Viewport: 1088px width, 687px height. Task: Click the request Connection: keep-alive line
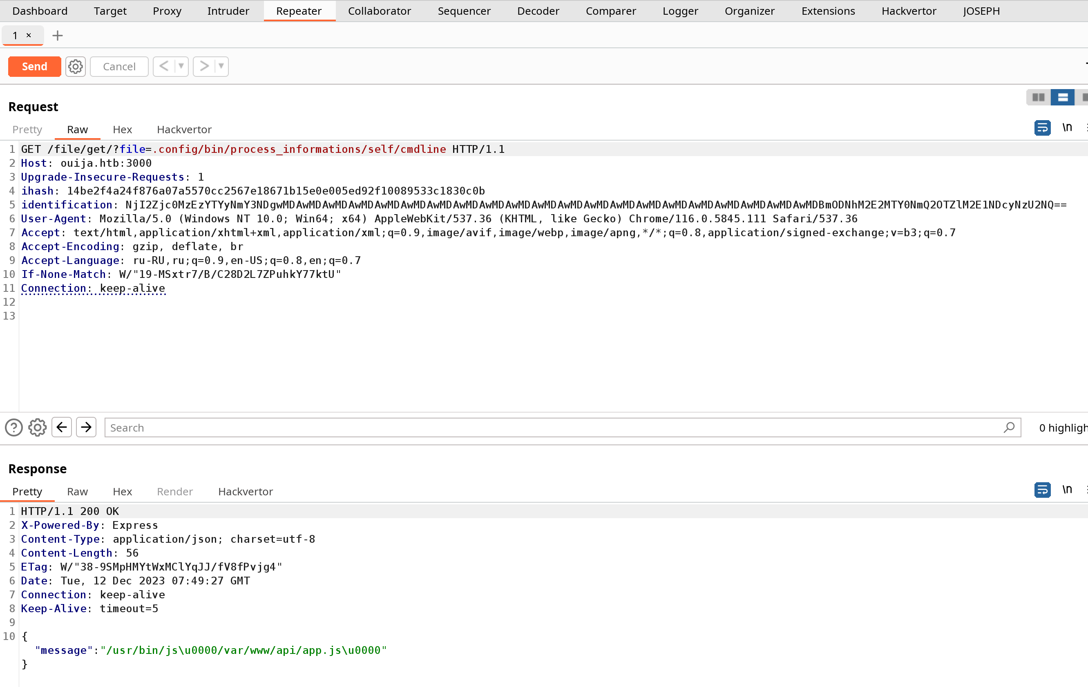(93, 289)
